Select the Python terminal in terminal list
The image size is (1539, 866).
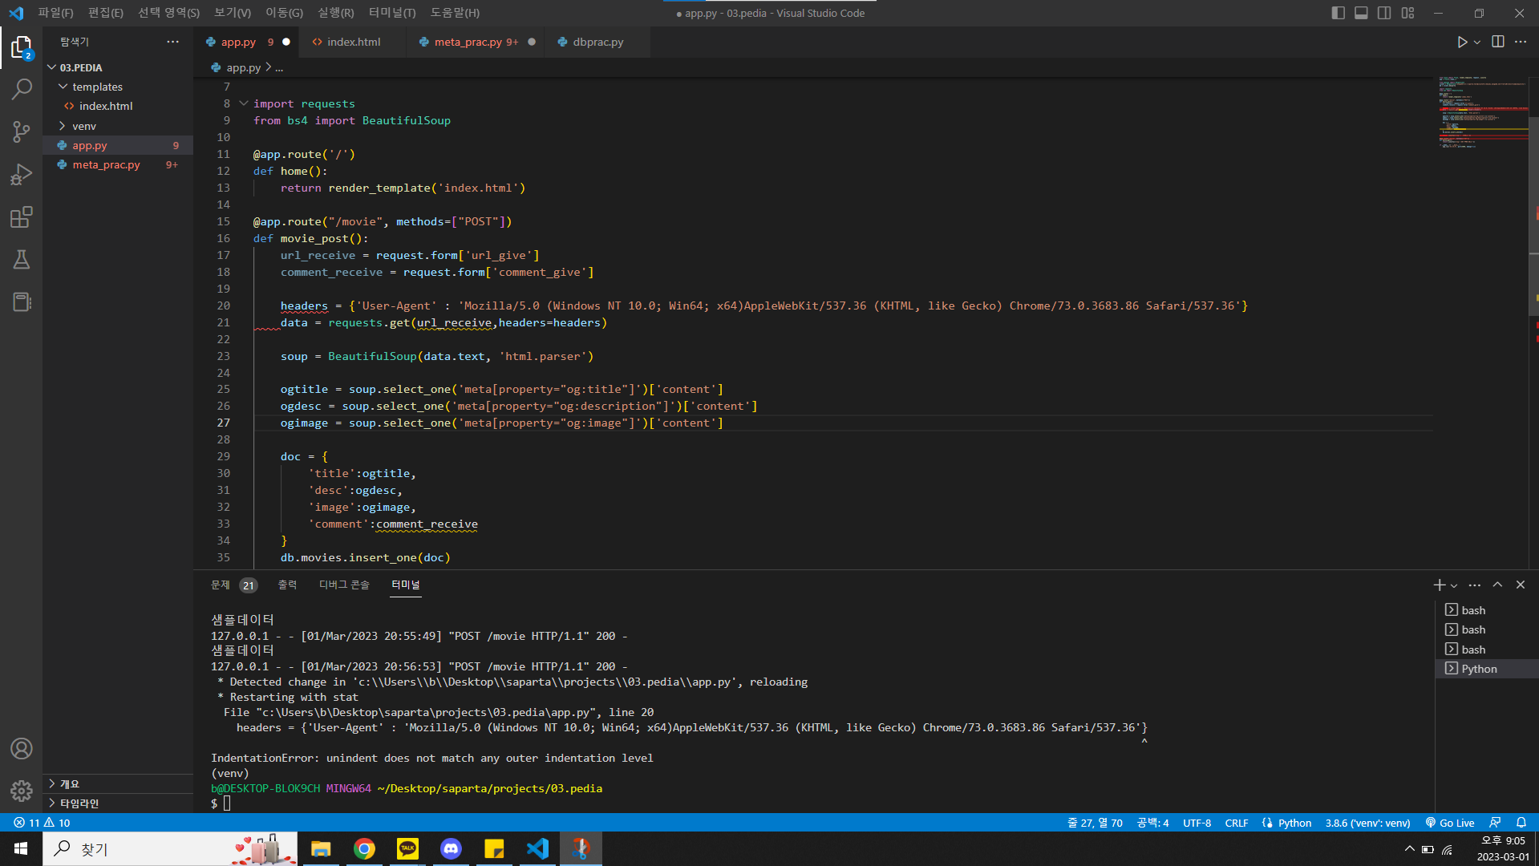point(1486,669)
